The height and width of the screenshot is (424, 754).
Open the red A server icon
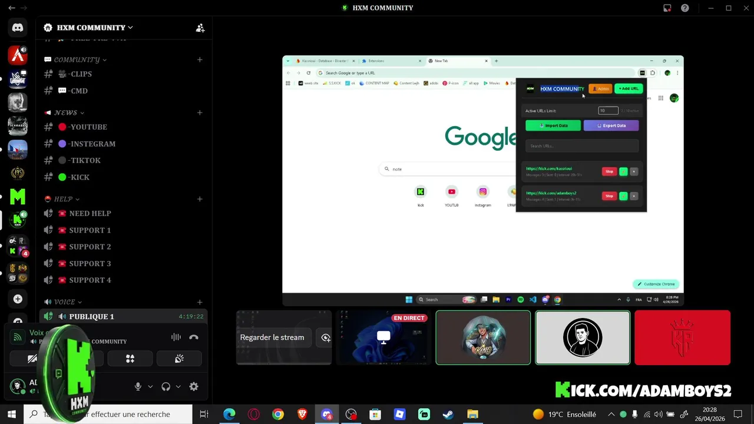coord(18,55)
